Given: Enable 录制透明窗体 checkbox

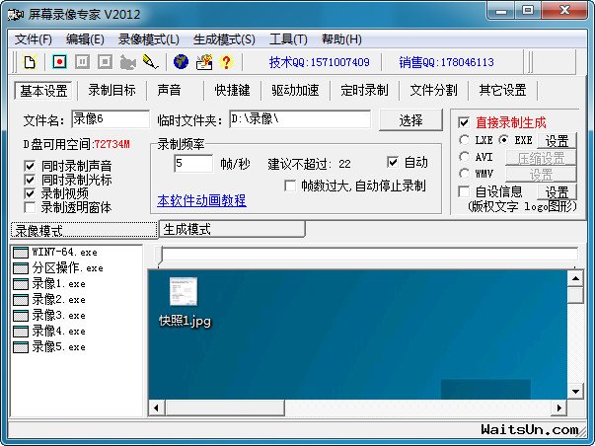Looking at the screenshot, I should pos(30,207).
